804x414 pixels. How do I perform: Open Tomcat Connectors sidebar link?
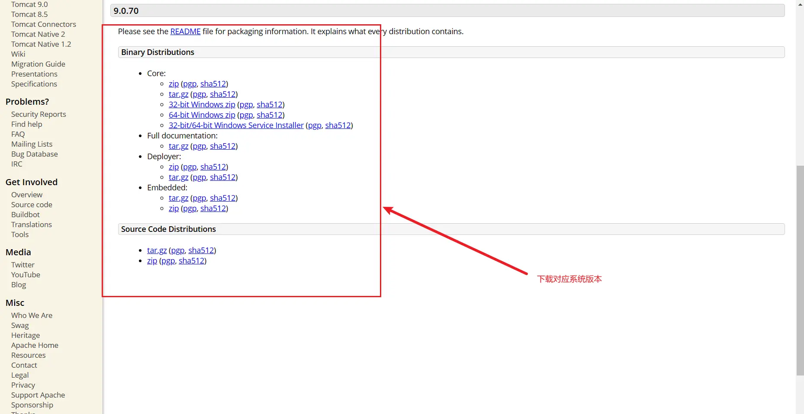click(44, 24)
